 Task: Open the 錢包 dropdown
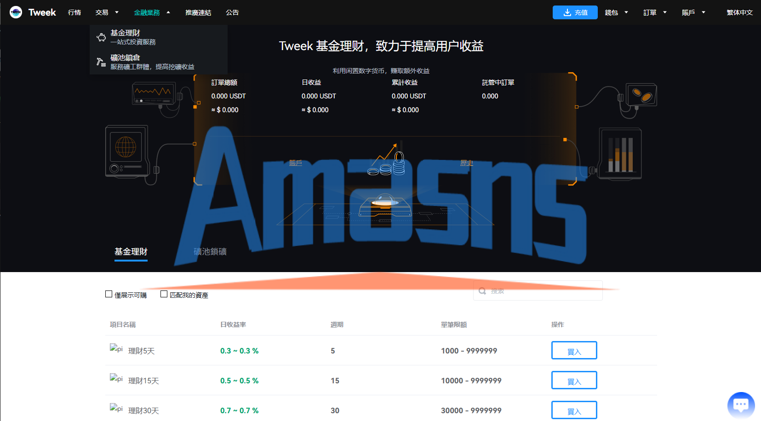(x=617, y=12)
